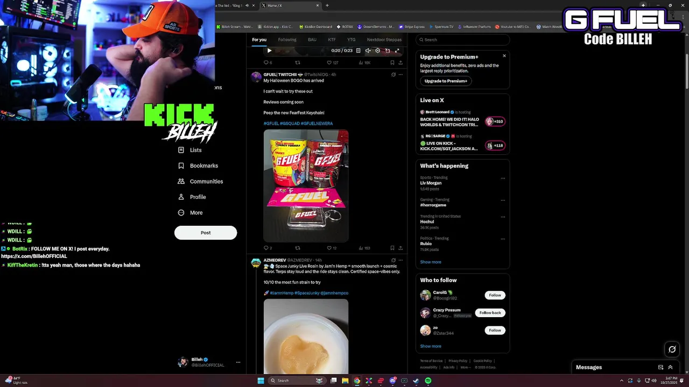Open Grok icon on the GFUEL TWITCHII post
This screenshot has width=689, height=387.
click(393, 75)
